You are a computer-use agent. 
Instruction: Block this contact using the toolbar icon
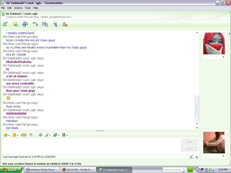[65, 25]
